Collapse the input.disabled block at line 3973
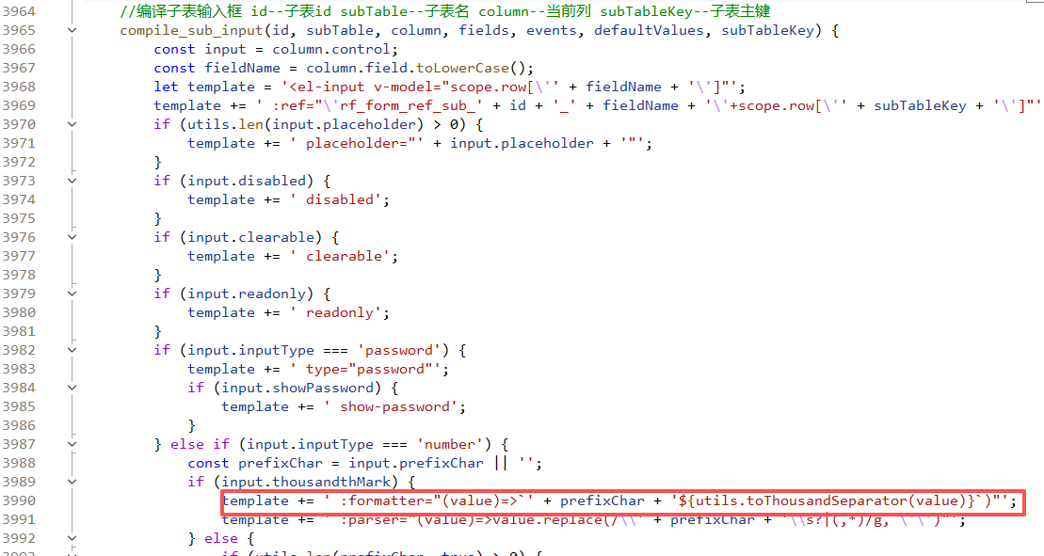This screenshot has height=556, width=1044. pyautogui.click(x=72, y=181)
